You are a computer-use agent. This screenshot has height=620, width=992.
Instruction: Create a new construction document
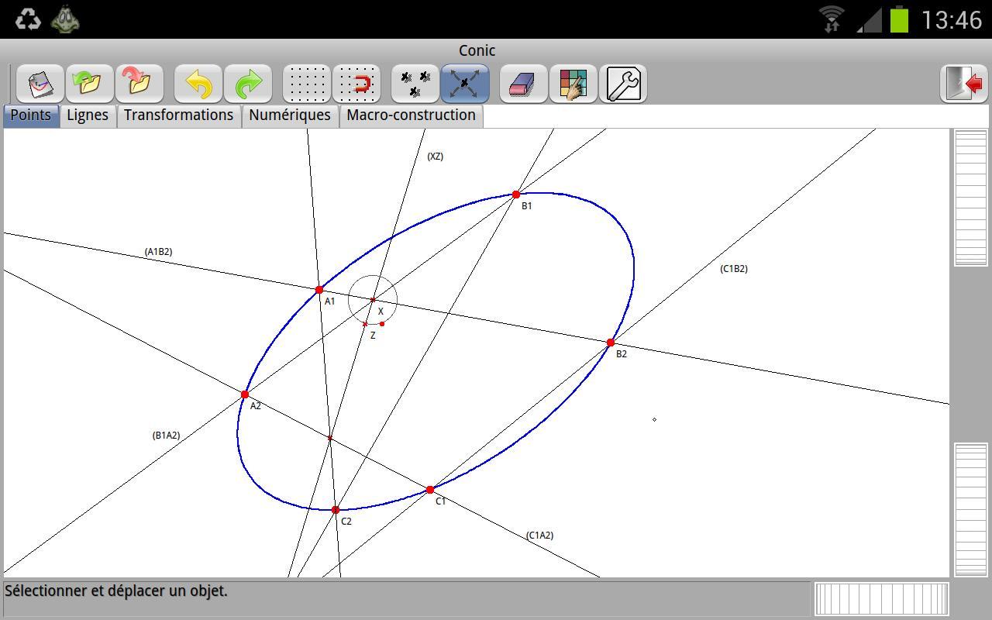(x=40, y=84)
